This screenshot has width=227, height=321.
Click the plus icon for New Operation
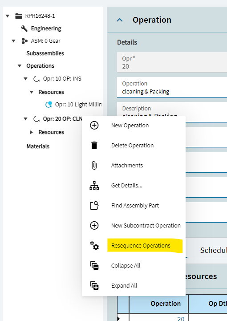point(94,125)
